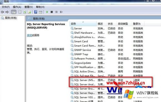The width and height of the screenshot is (161, 102).
Task: Open the 帮助(H) menu
Action: [x=40, y=7]
